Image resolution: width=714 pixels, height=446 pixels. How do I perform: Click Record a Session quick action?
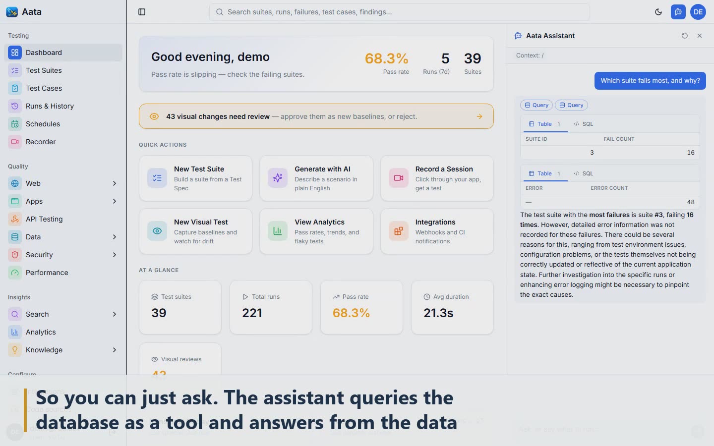pyautogui.click(x=437, y=178)
